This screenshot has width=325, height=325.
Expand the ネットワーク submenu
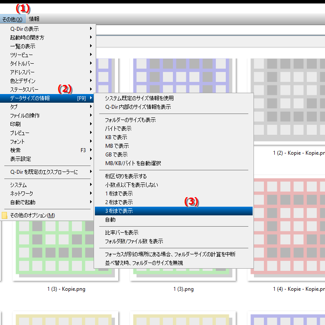[48, 194]
